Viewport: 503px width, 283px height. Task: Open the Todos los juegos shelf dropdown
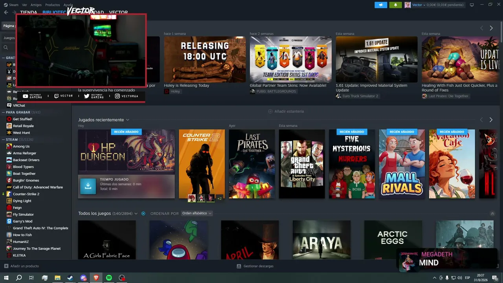[x=136, y=213]
